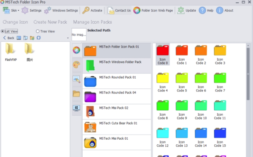Pick the yellow Icon Code 4 folder

click(163, 82)
